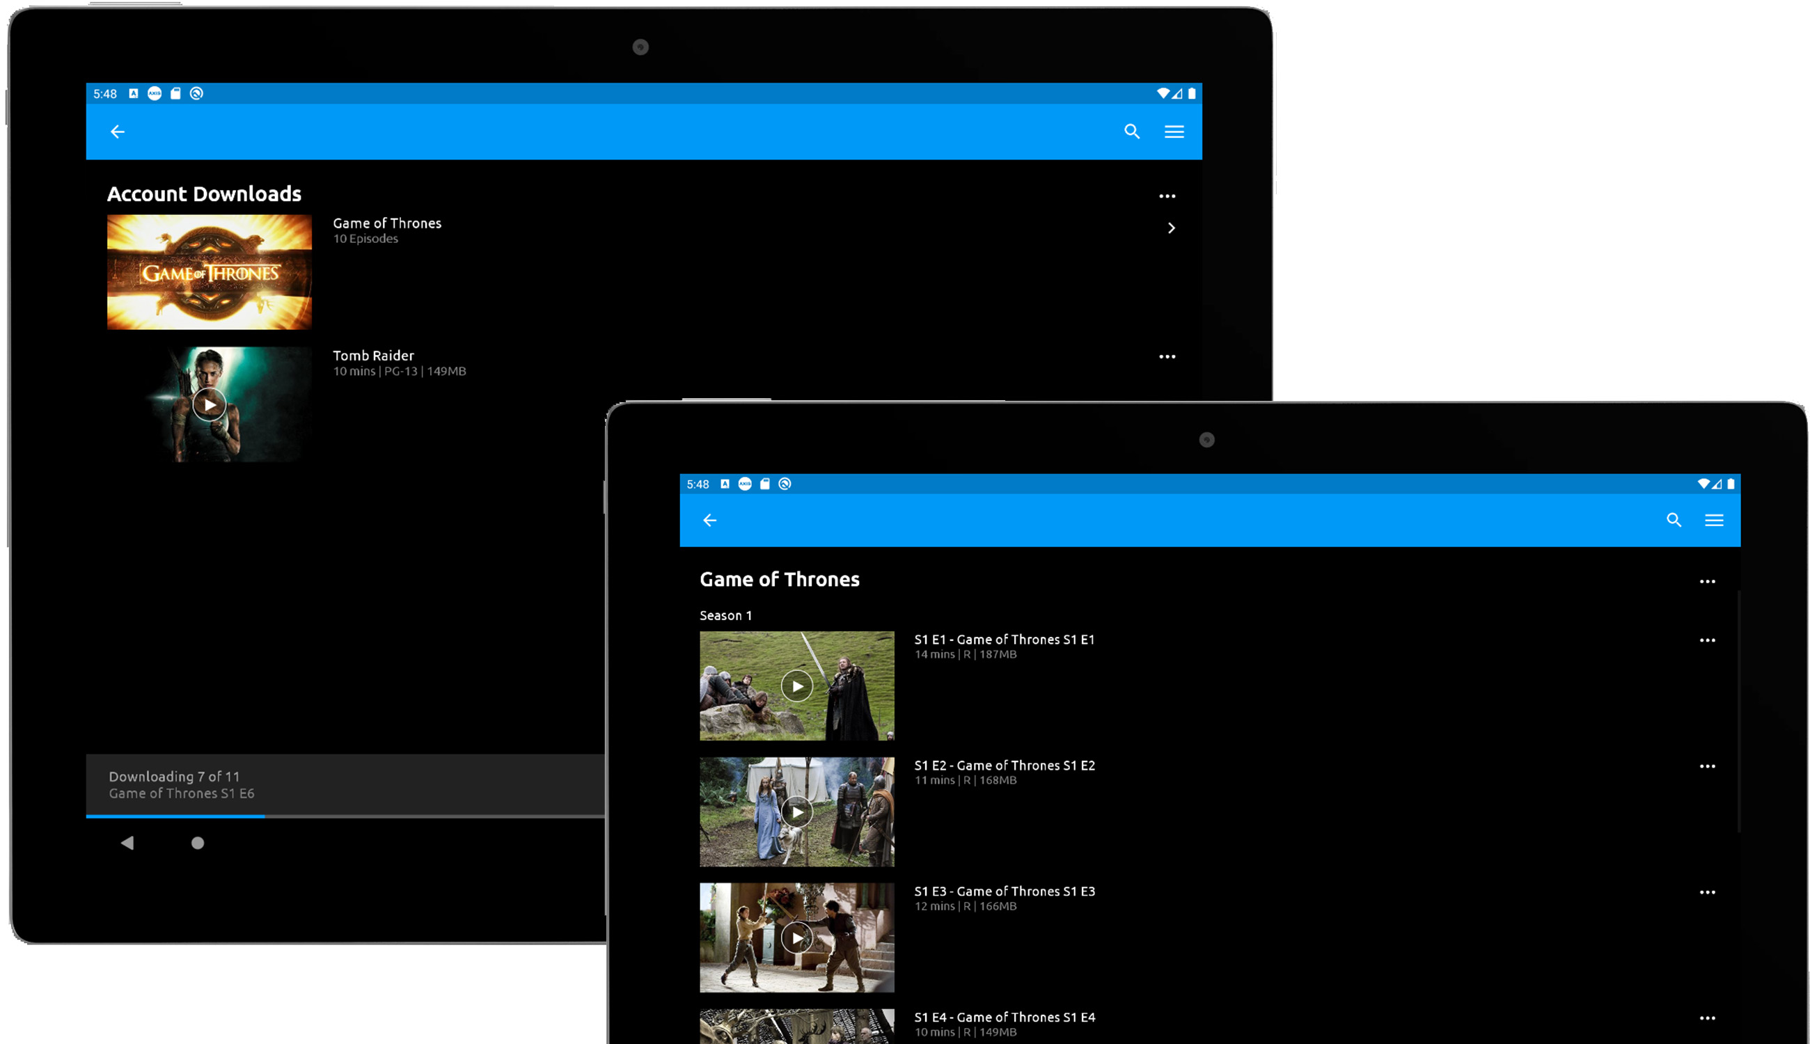Open search in Account Downloads screen
Screen dimensions: 1810x1044
pyautogui.click(x=1132, y=132)
